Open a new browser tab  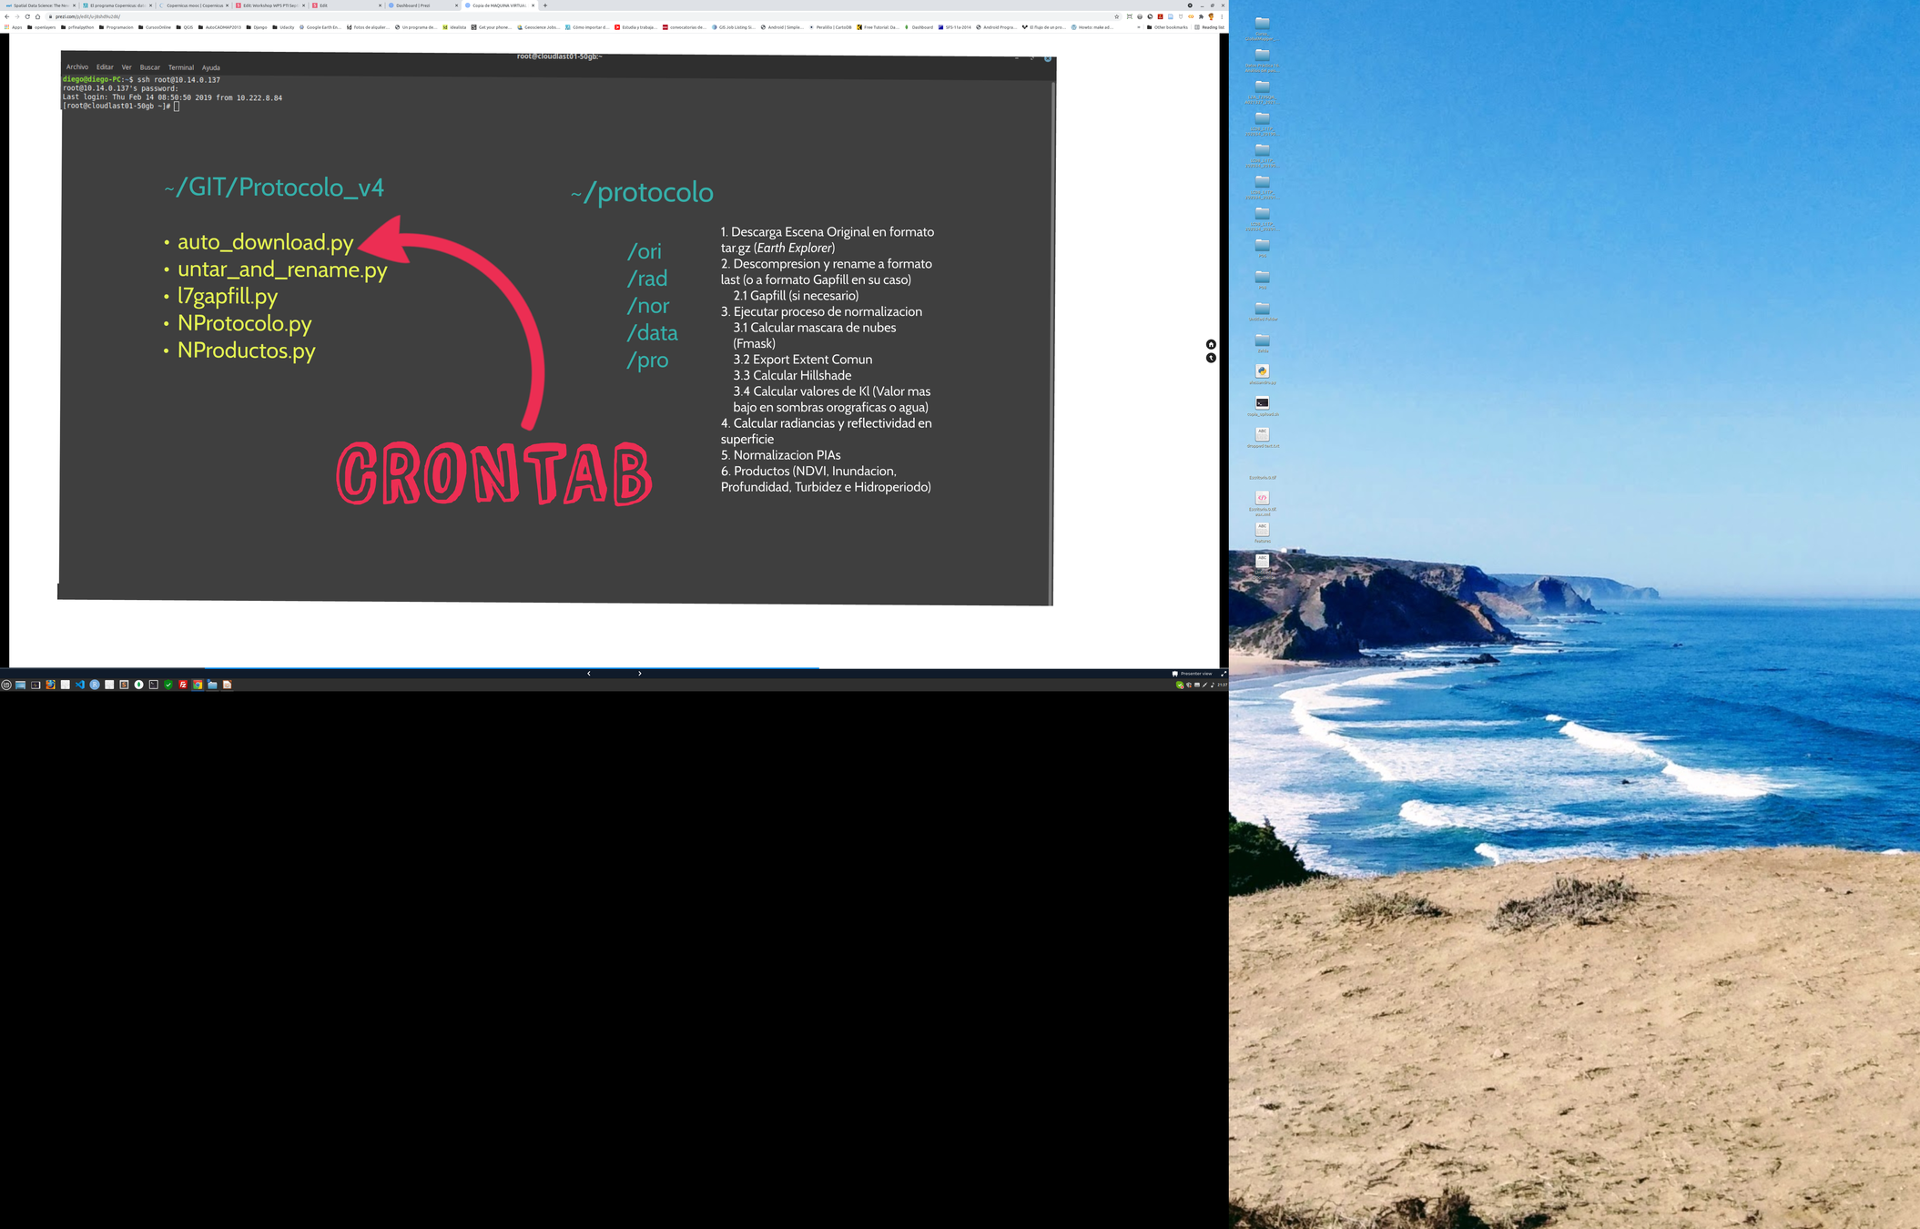point(545,5)
